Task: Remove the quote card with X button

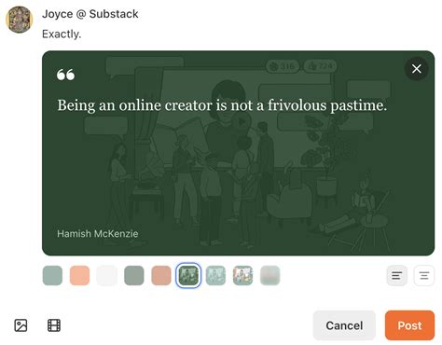Action: tap(417, 69)
